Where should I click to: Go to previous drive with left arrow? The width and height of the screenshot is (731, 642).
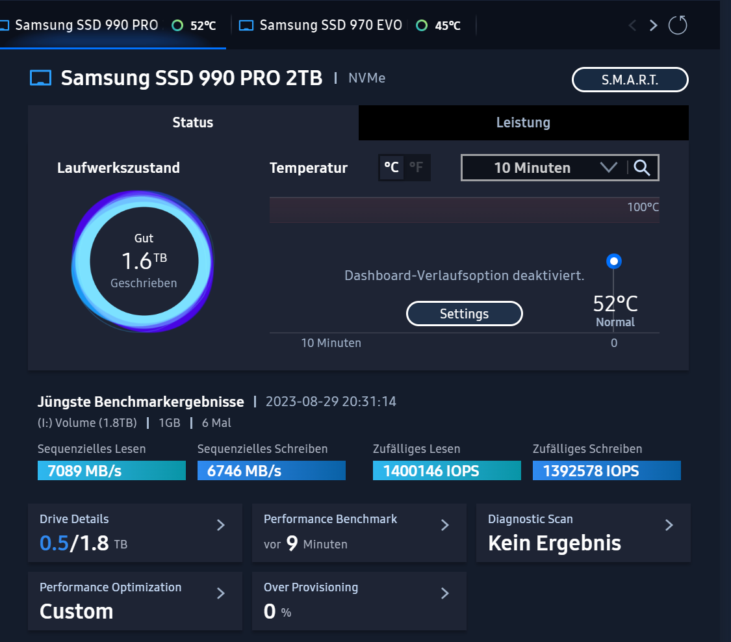point(633,25)
